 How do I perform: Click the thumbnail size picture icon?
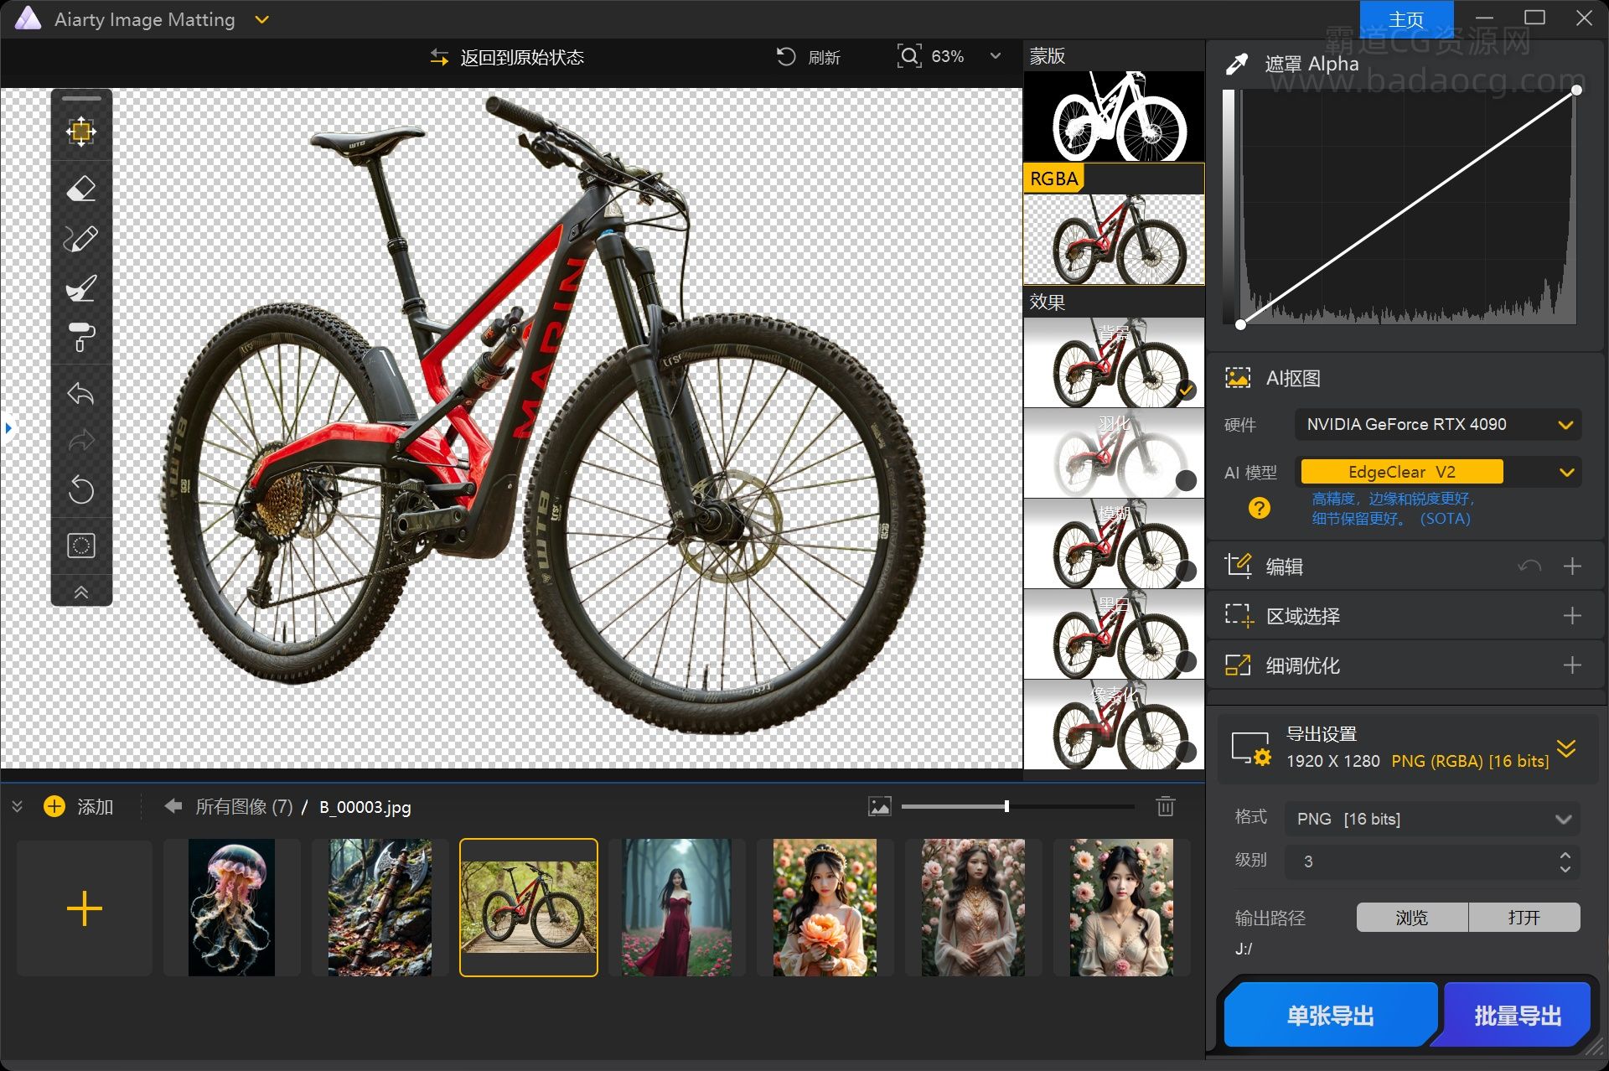click(880, 806)
